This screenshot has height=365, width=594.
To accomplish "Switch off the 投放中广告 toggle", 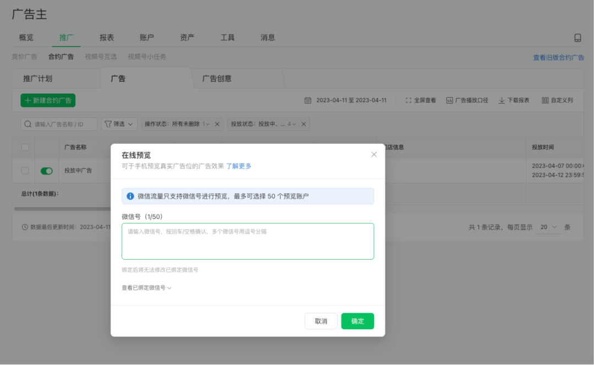I will [x=47, y=171].
